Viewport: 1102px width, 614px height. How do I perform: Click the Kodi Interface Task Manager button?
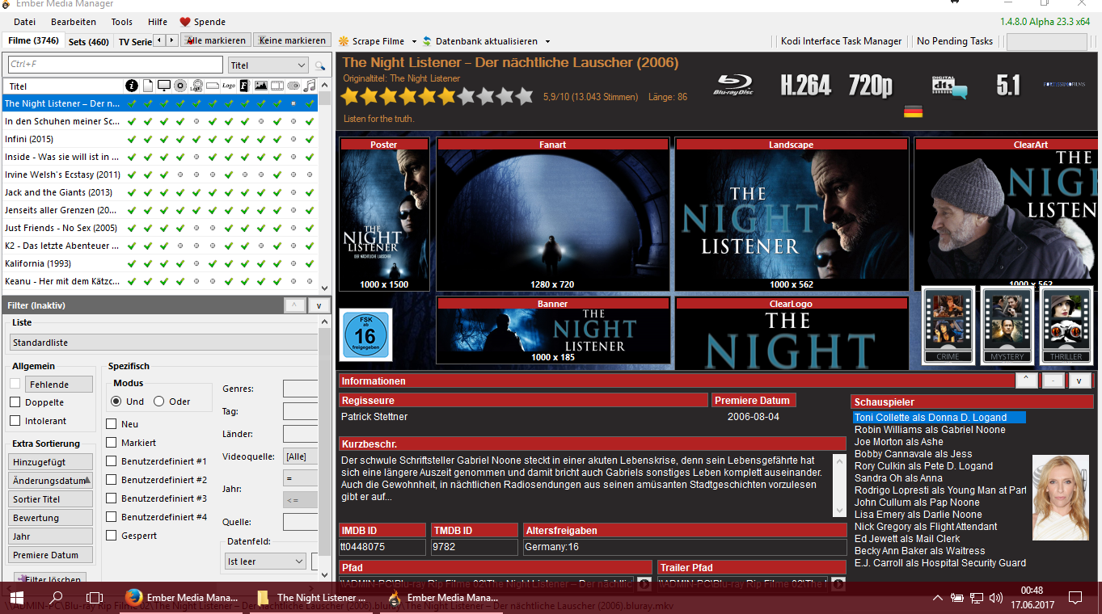(x=841, y=41)
